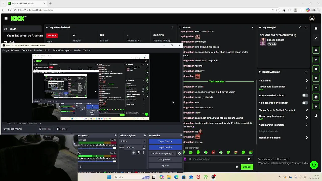Expand Hesap yaşı kısıtlaması settings

pyautogui.click(x=307, y=117)
